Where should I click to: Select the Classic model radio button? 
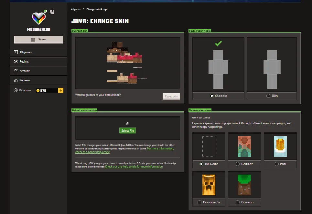[x=212, y=96]
